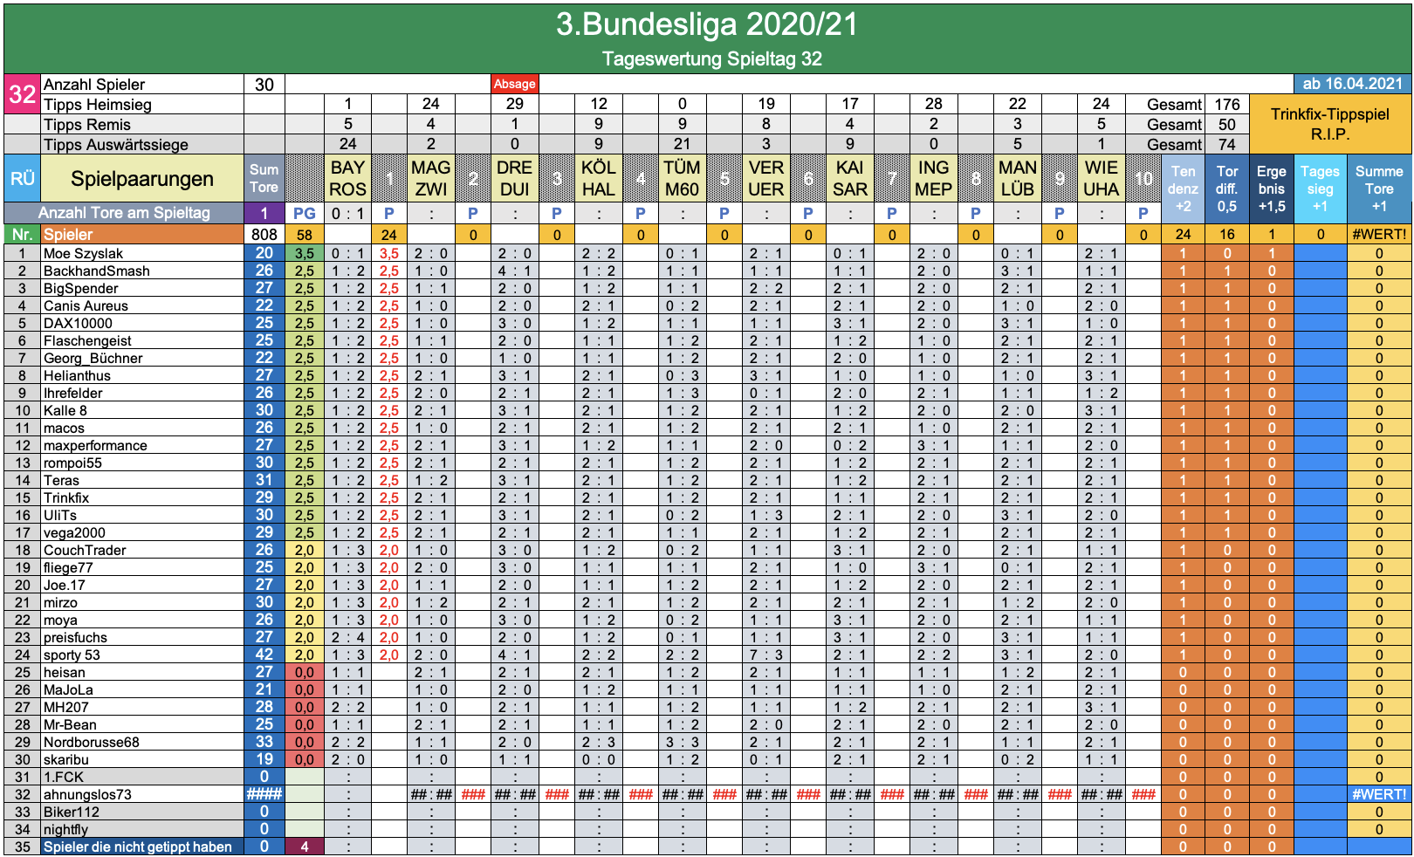
Task: Select the Ergebnis +1,5 column header
Action: pyautogui.click(x=1272, y=189)
